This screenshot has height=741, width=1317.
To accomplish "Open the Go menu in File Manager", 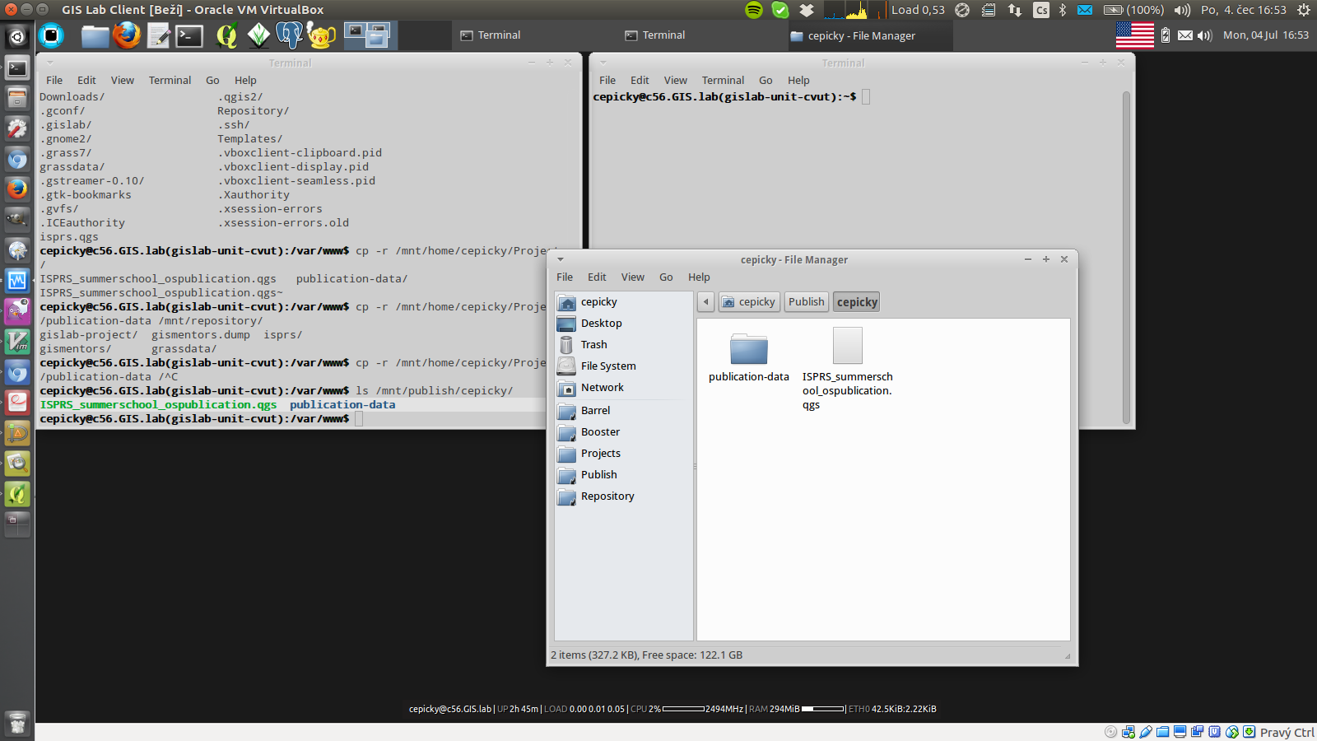I will coord(666,277).
